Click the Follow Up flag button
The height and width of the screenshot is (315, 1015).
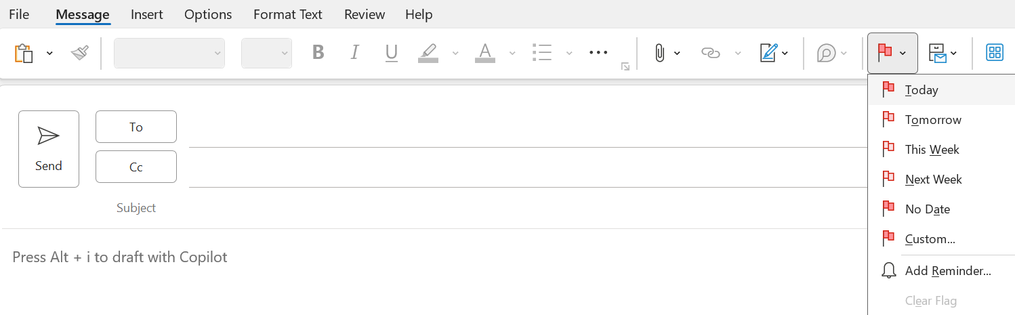892,53
